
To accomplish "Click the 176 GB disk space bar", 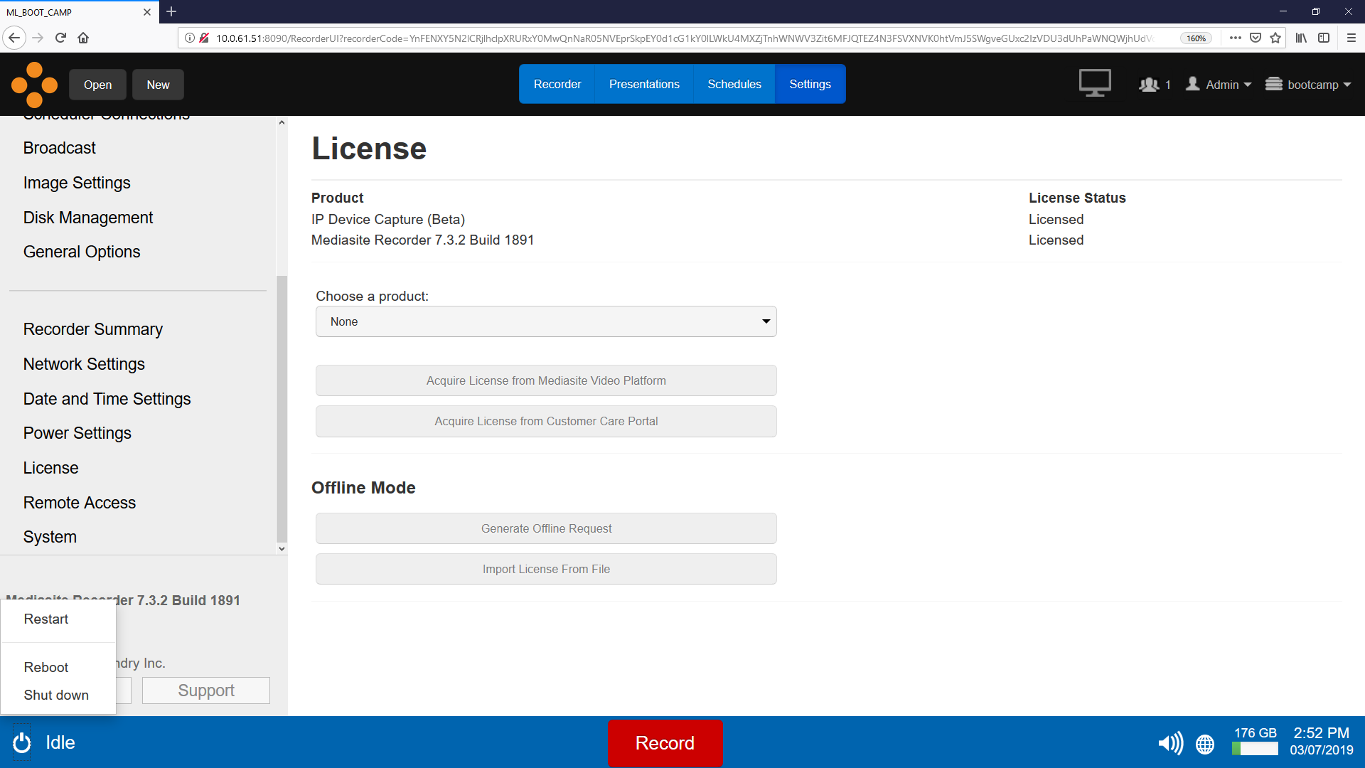I will click(x=1255, y=749).
